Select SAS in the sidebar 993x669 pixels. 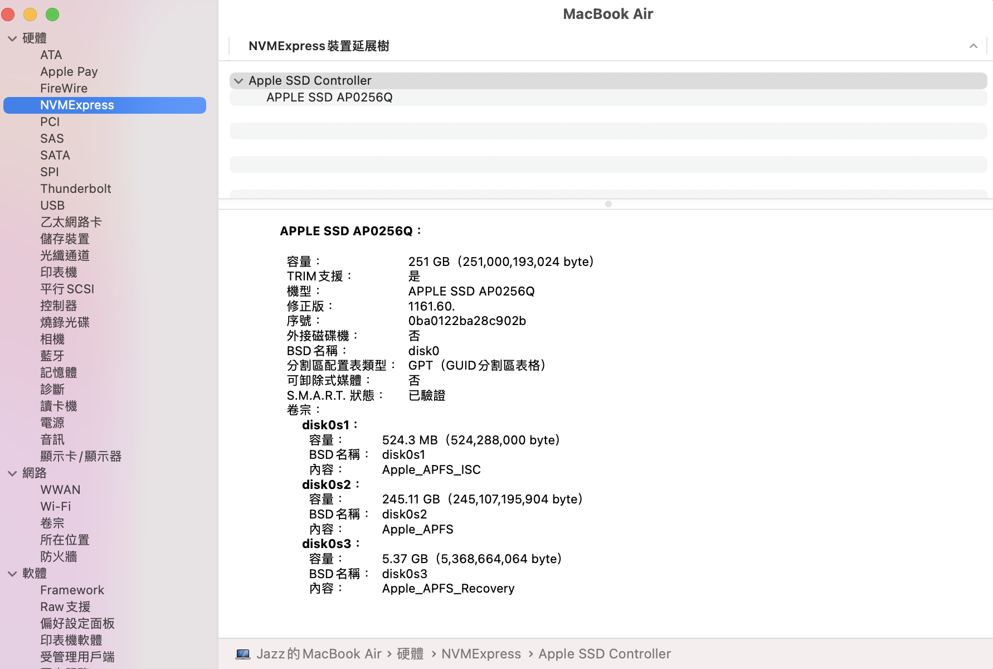(52, 139)
